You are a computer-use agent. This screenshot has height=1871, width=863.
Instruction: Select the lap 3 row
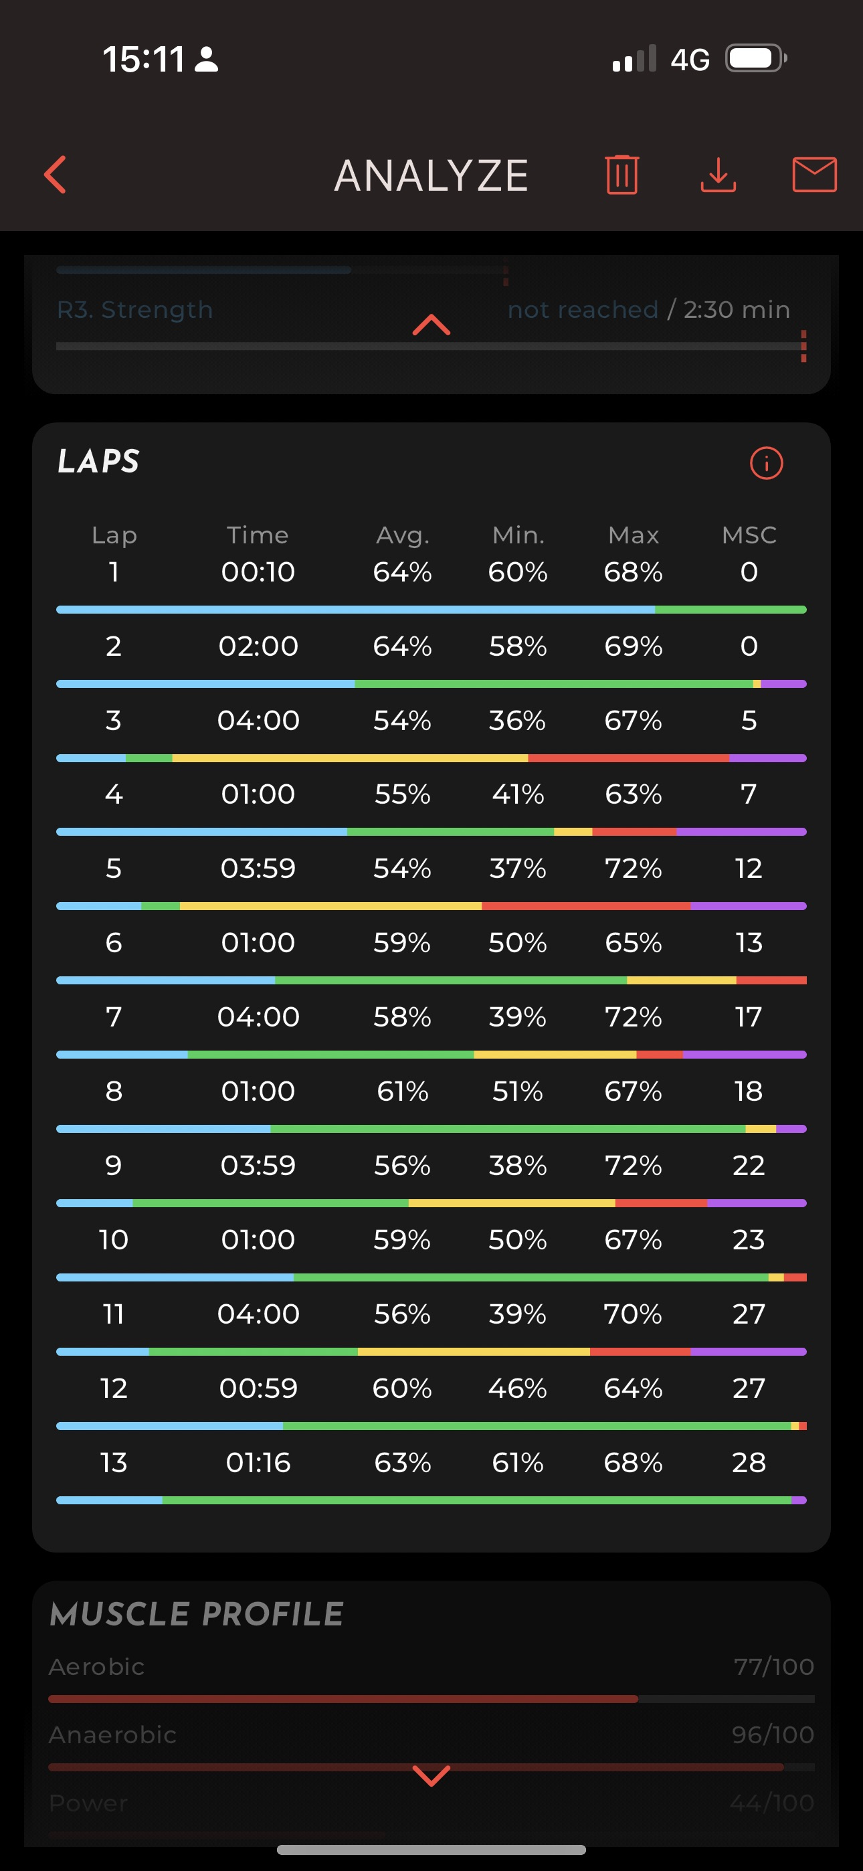(x=431, y=721)
